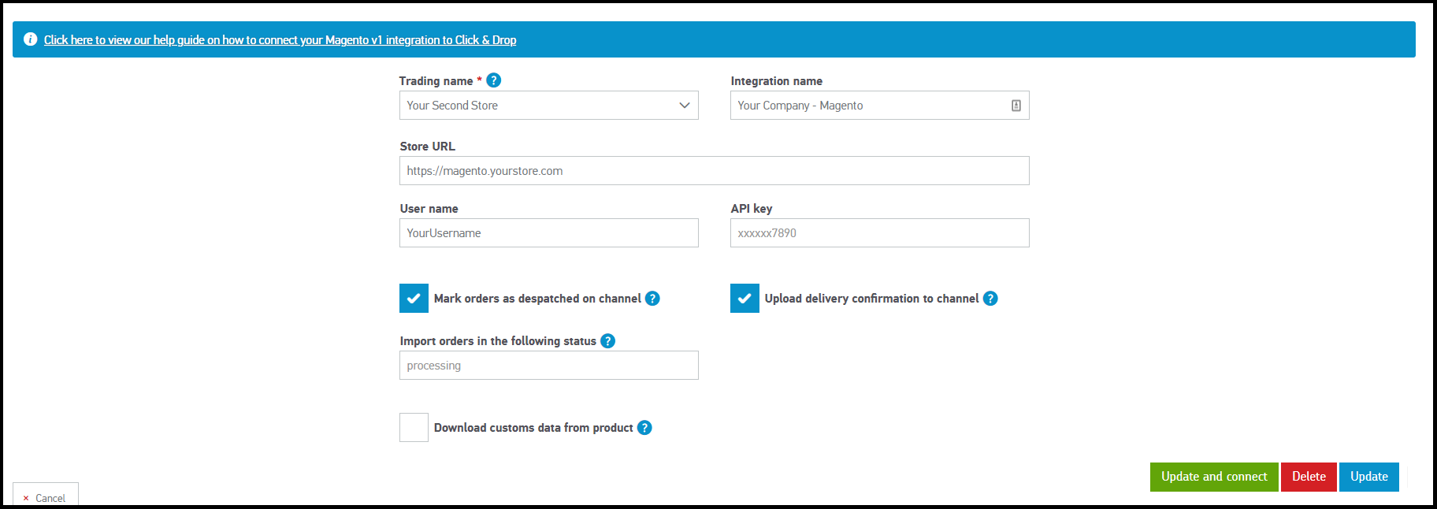
Task: Click the blue Update button
Action: tap(1368, 477)
